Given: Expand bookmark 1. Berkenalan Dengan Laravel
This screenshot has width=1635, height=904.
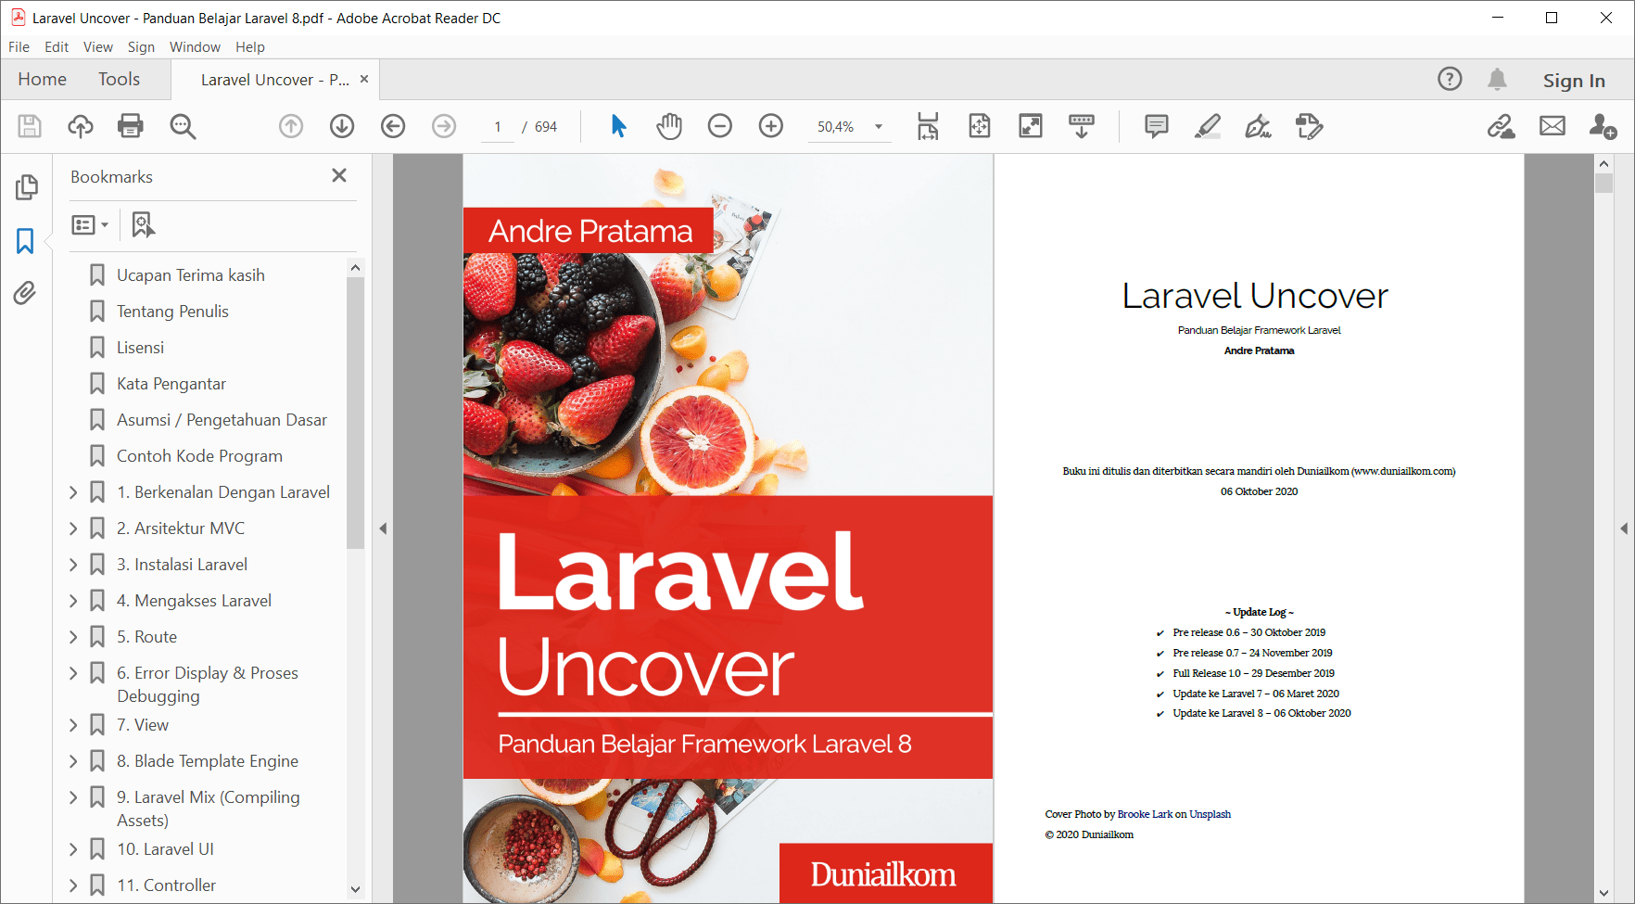Looking at the screenshot, I should 73,492.
